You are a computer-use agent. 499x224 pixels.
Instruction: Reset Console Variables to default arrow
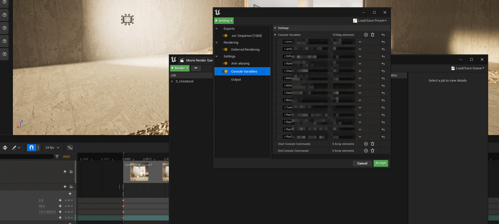pos(383,35)
